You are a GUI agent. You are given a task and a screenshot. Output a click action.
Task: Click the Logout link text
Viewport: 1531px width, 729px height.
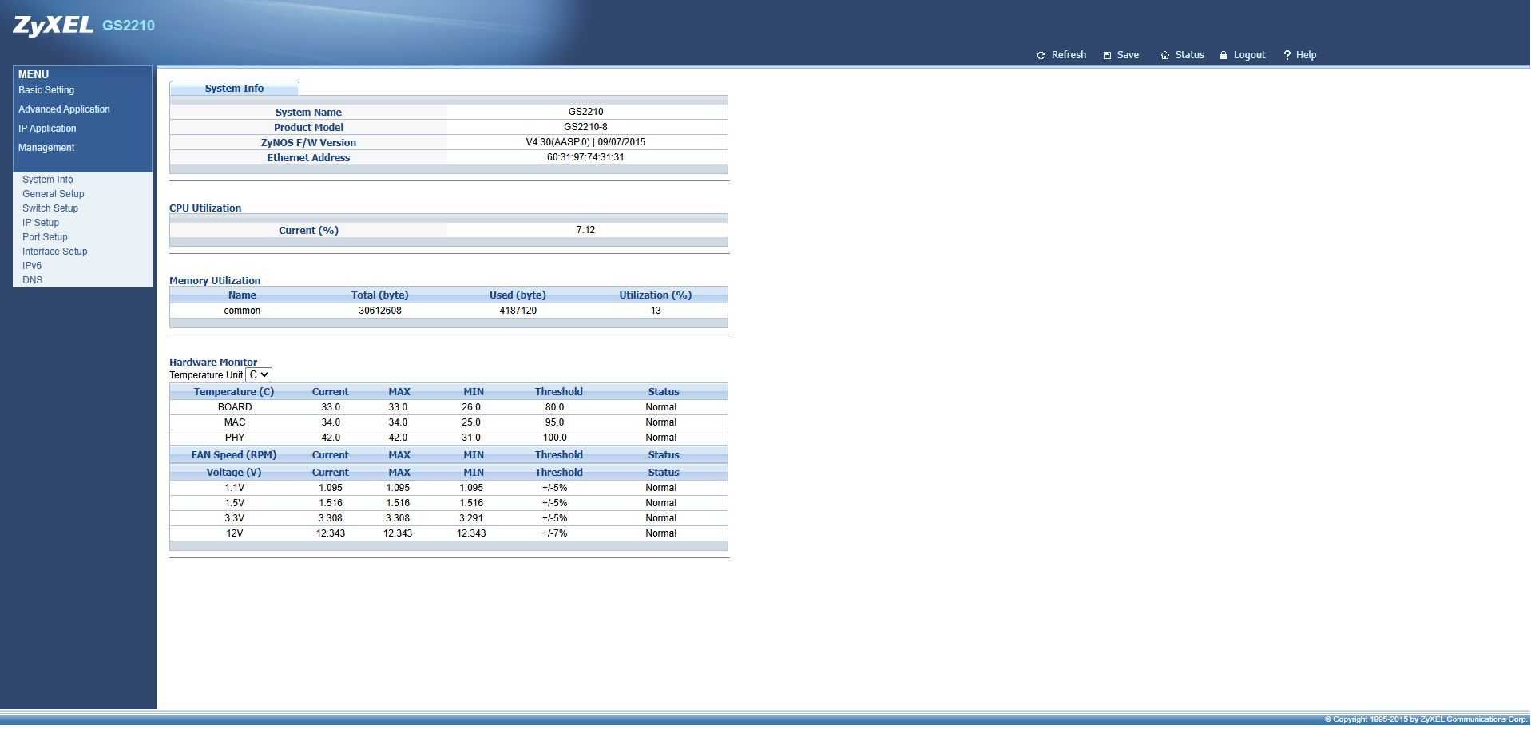(1249, 55)
